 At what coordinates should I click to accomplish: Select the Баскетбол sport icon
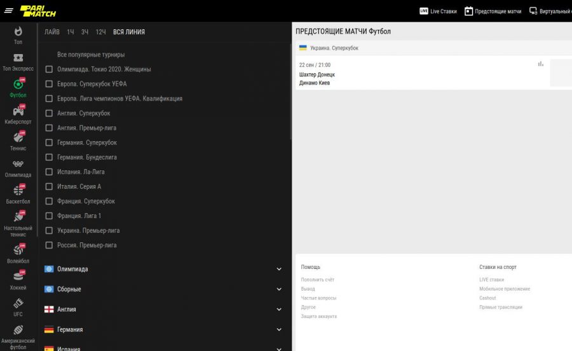(x=18, y=191)
